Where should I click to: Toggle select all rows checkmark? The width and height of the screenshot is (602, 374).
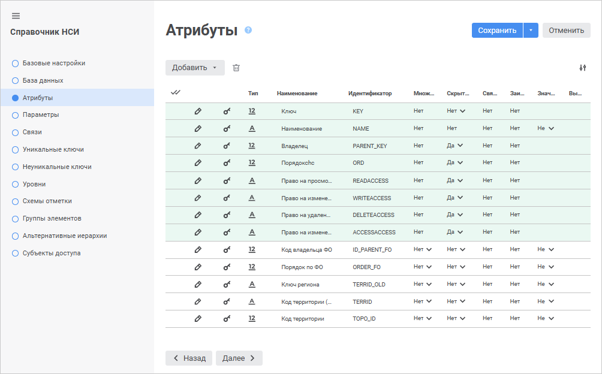(176, 92)
